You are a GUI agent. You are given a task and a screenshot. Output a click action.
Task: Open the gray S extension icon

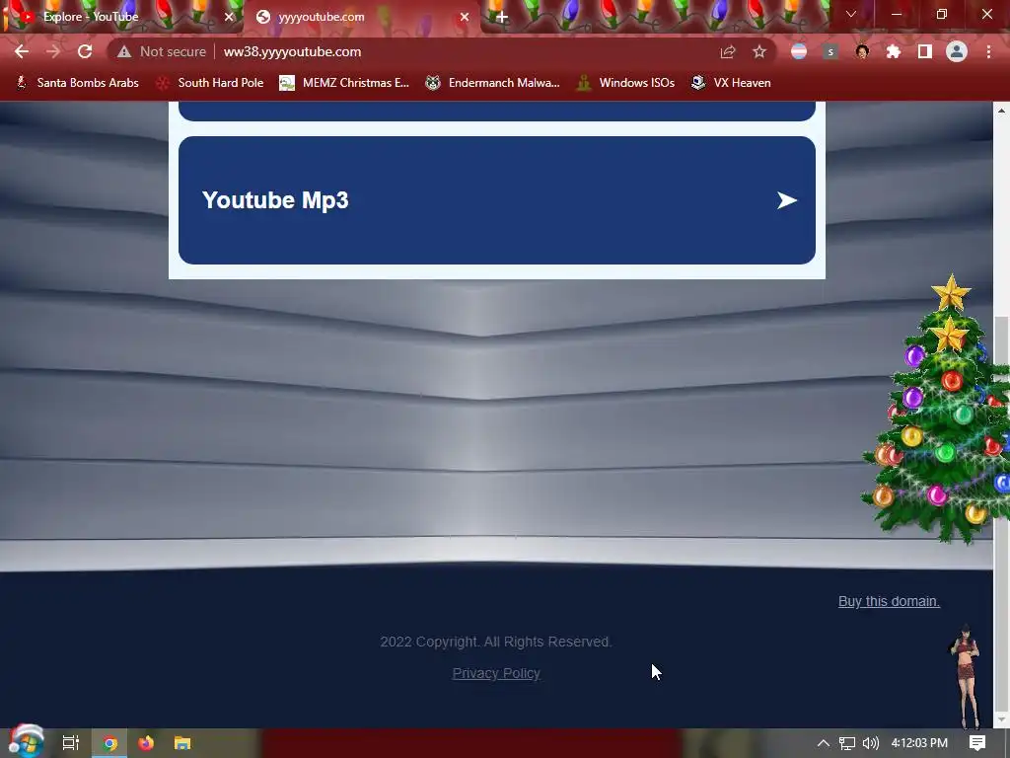(x=830, y=51)
